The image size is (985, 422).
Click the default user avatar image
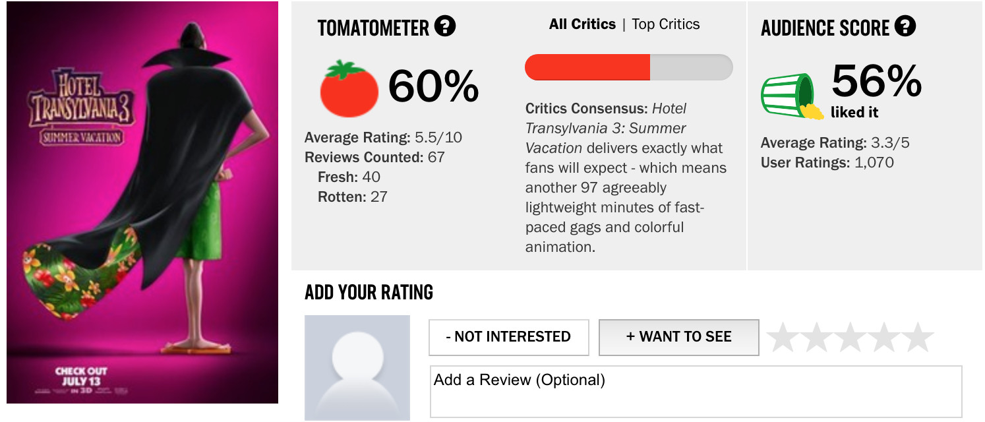[x=357, y=368]
